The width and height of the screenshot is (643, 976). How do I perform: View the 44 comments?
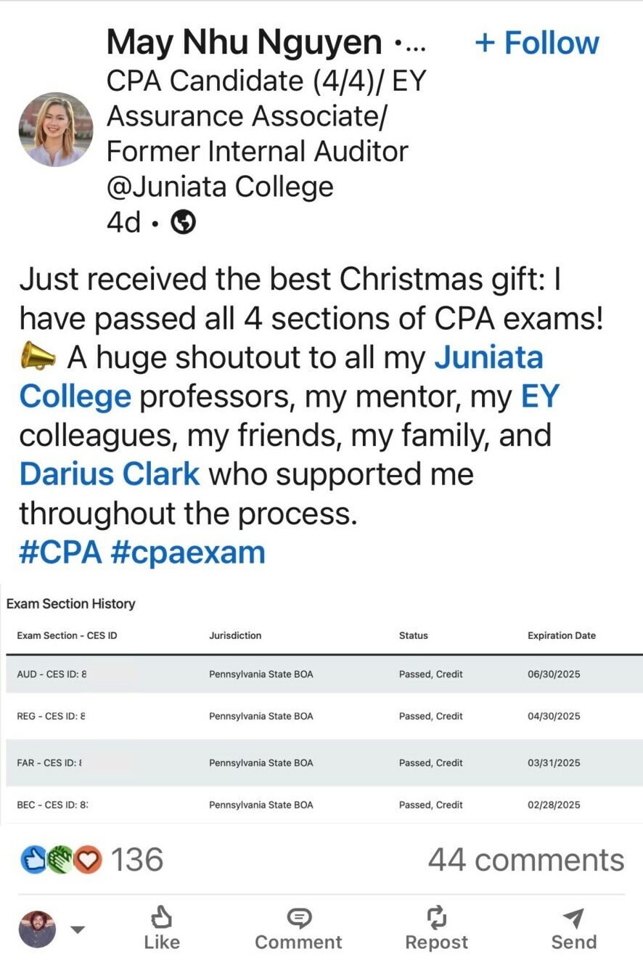pos(525,861)
